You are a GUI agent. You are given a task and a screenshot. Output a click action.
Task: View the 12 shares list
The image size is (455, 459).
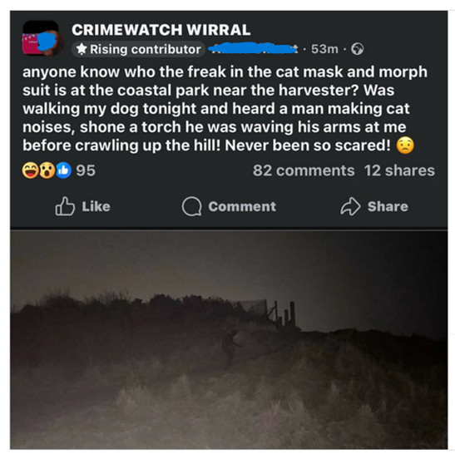coord(399,170)
